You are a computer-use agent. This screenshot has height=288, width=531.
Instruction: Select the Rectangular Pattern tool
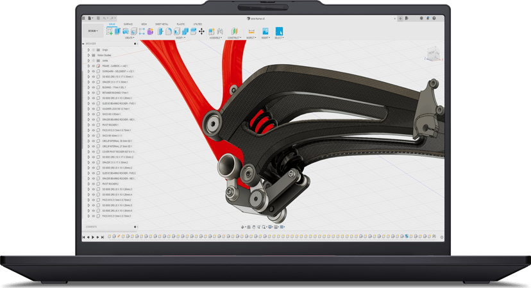[142, 31]
